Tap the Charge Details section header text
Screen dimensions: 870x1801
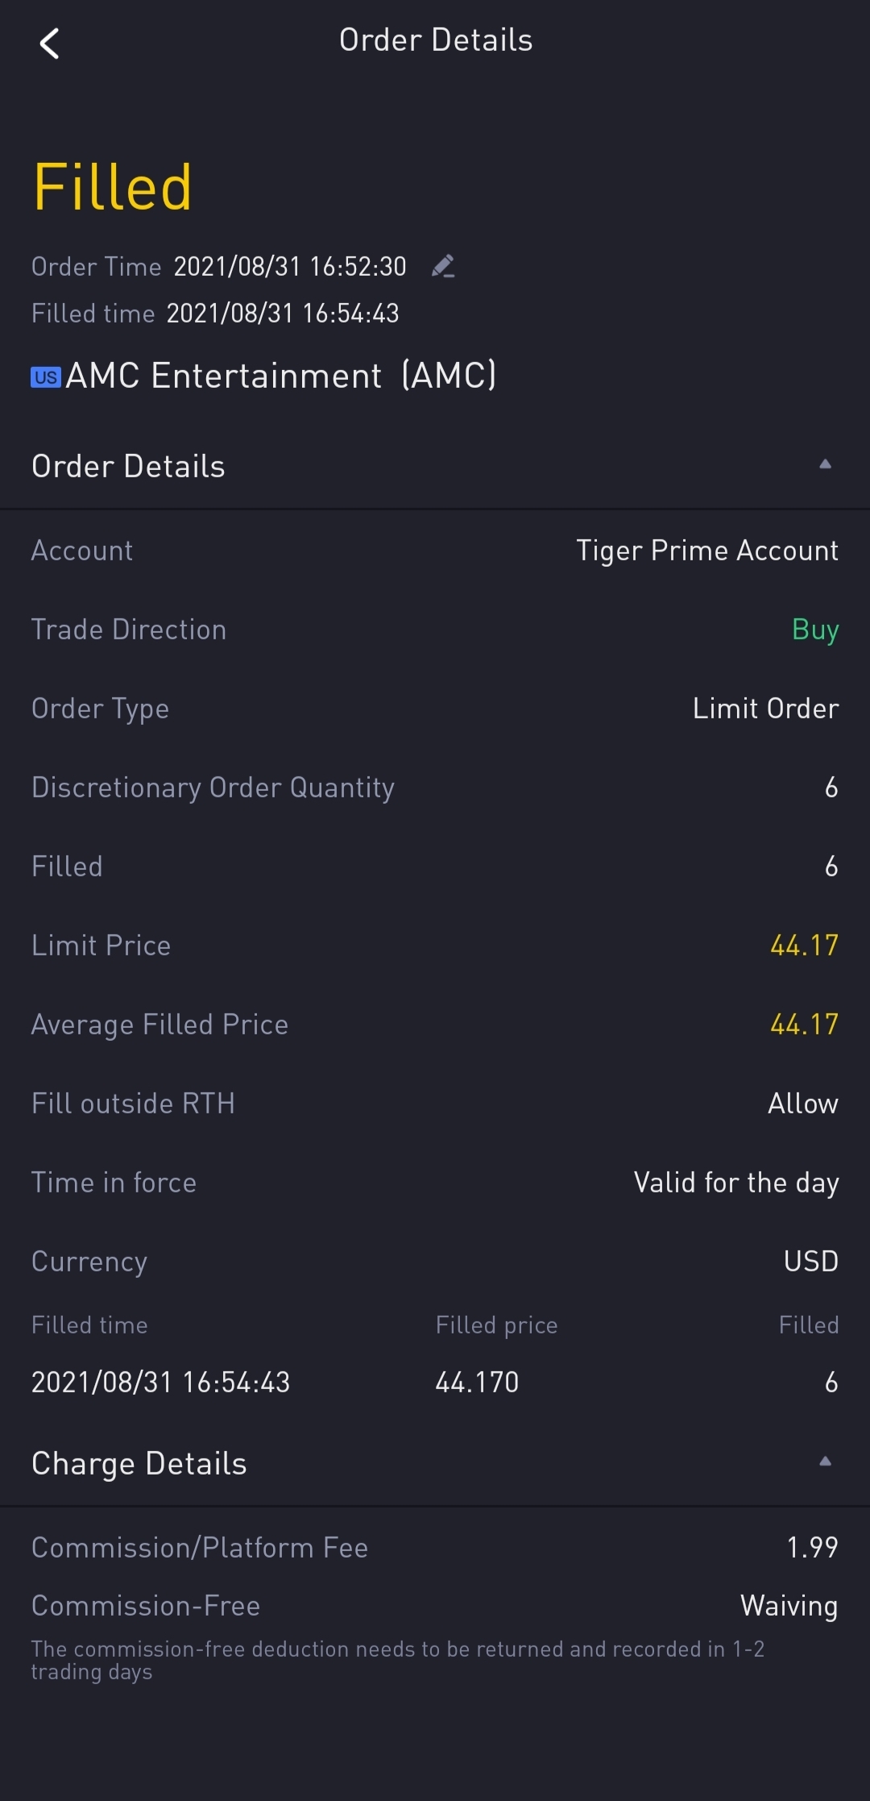click(139, 1464)
